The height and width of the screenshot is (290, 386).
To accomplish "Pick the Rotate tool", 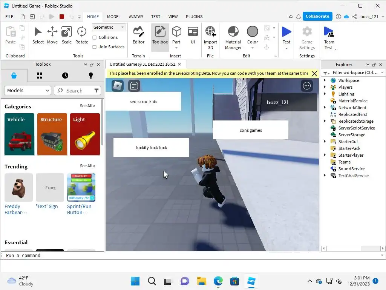I will (x=81, y=35).
